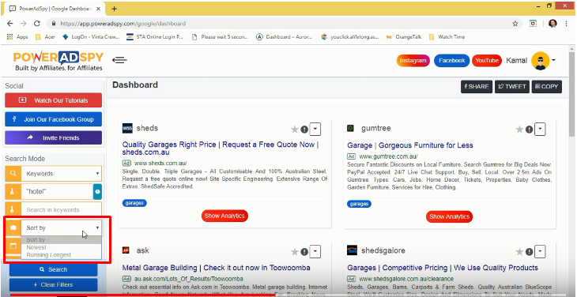Switch to YouTube platform
This screenshot has width=577, height=297.
pos(487,61)
